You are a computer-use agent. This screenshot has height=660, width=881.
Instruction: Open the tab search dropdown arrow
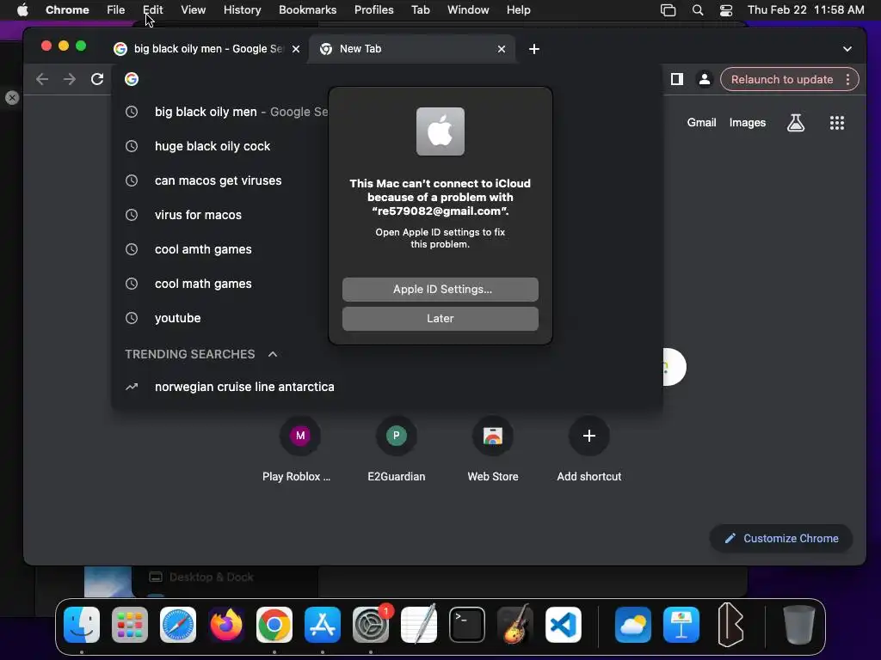pos(847,49)
